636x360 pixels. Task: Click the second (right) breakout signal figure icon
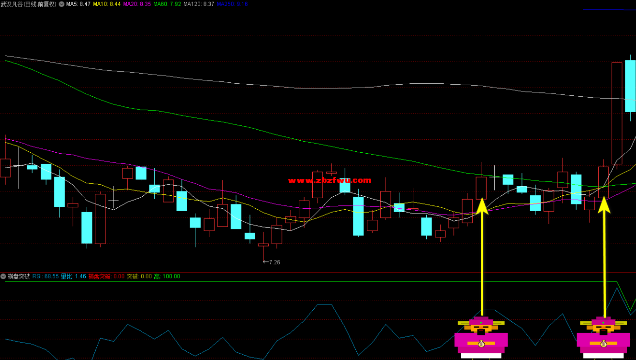(603, 337)
